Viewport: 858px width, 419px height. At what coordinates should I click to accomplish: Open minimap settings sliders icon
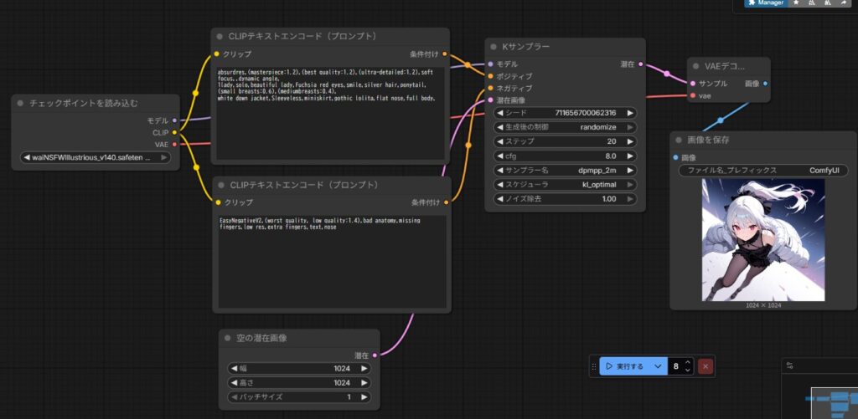(790, 365)
